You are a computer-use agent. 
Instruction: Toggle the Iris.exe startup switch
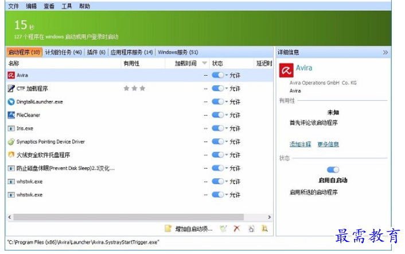[x=218, y=128]
